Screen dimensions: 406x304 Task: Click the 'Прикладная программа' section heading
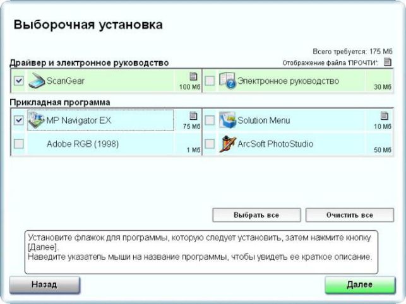pos(60,102)
